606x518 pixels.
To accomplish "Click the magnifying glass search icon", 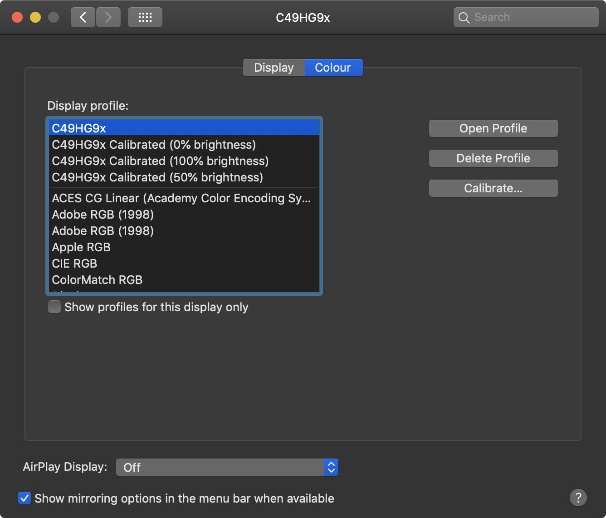I will click(x=464, y=18).
